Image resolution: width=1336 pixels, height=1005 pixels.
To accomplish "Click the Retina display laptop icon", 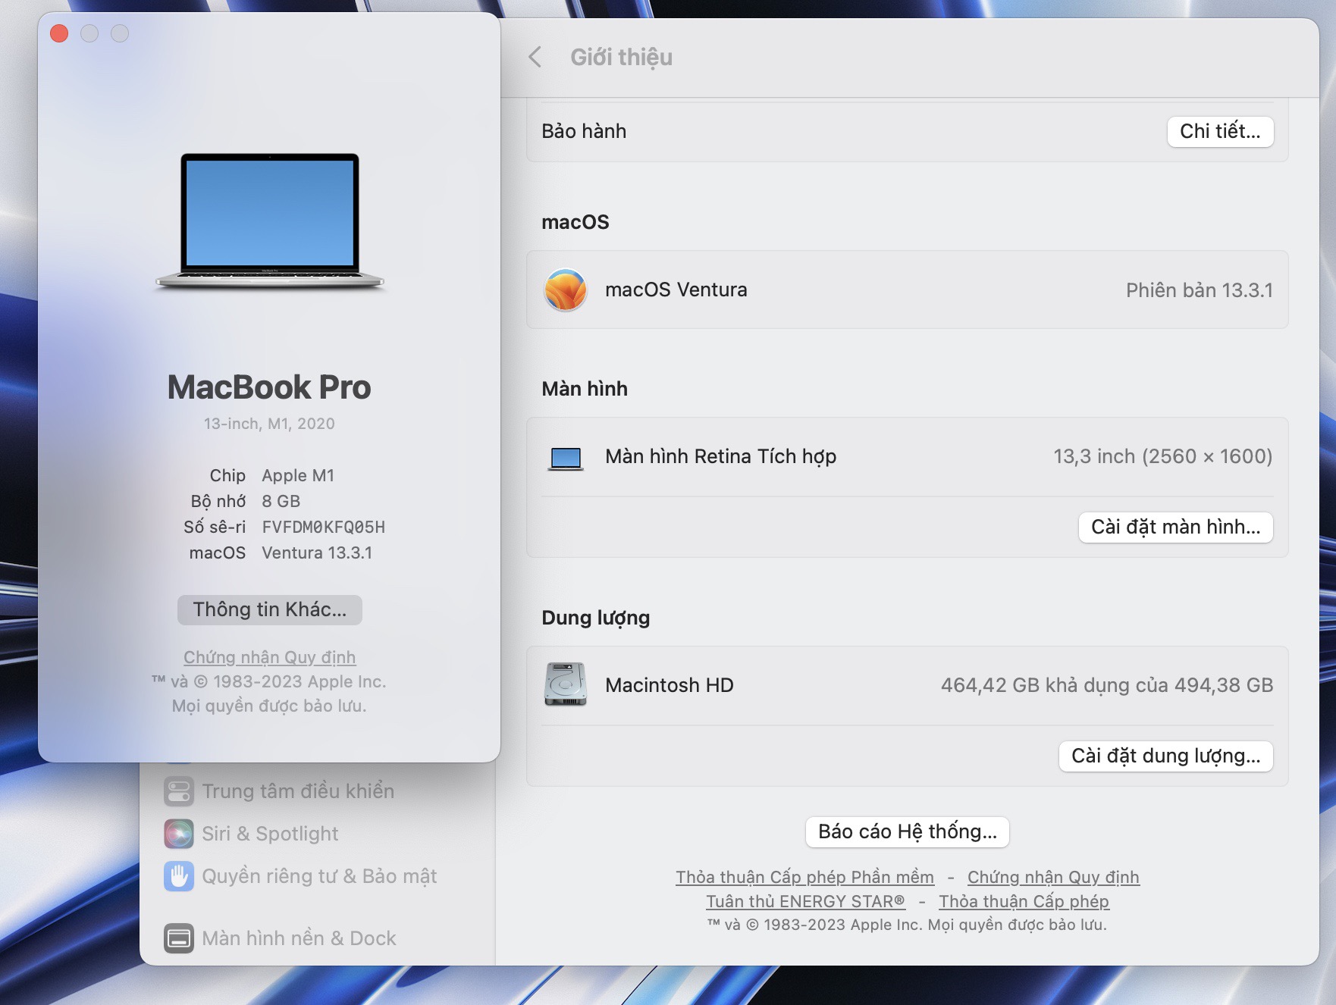I will point(566,458).
